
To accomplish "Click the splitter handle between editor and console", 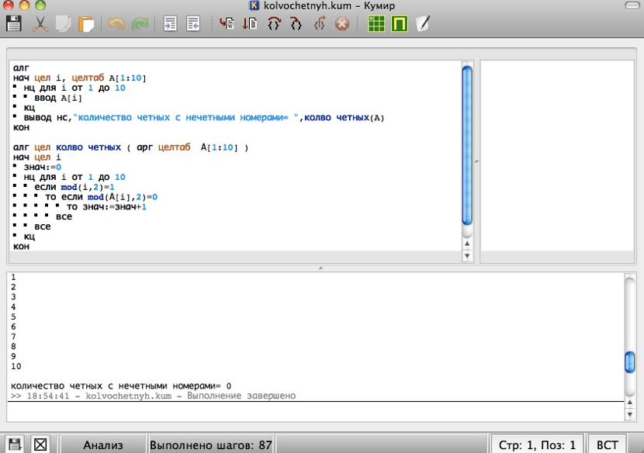I will (321, 268).
